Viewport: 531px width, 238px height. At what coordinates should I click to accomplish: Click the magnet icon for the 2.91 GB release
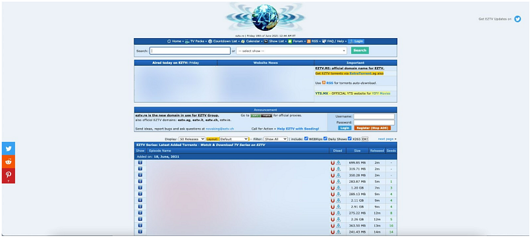[333, 207]
